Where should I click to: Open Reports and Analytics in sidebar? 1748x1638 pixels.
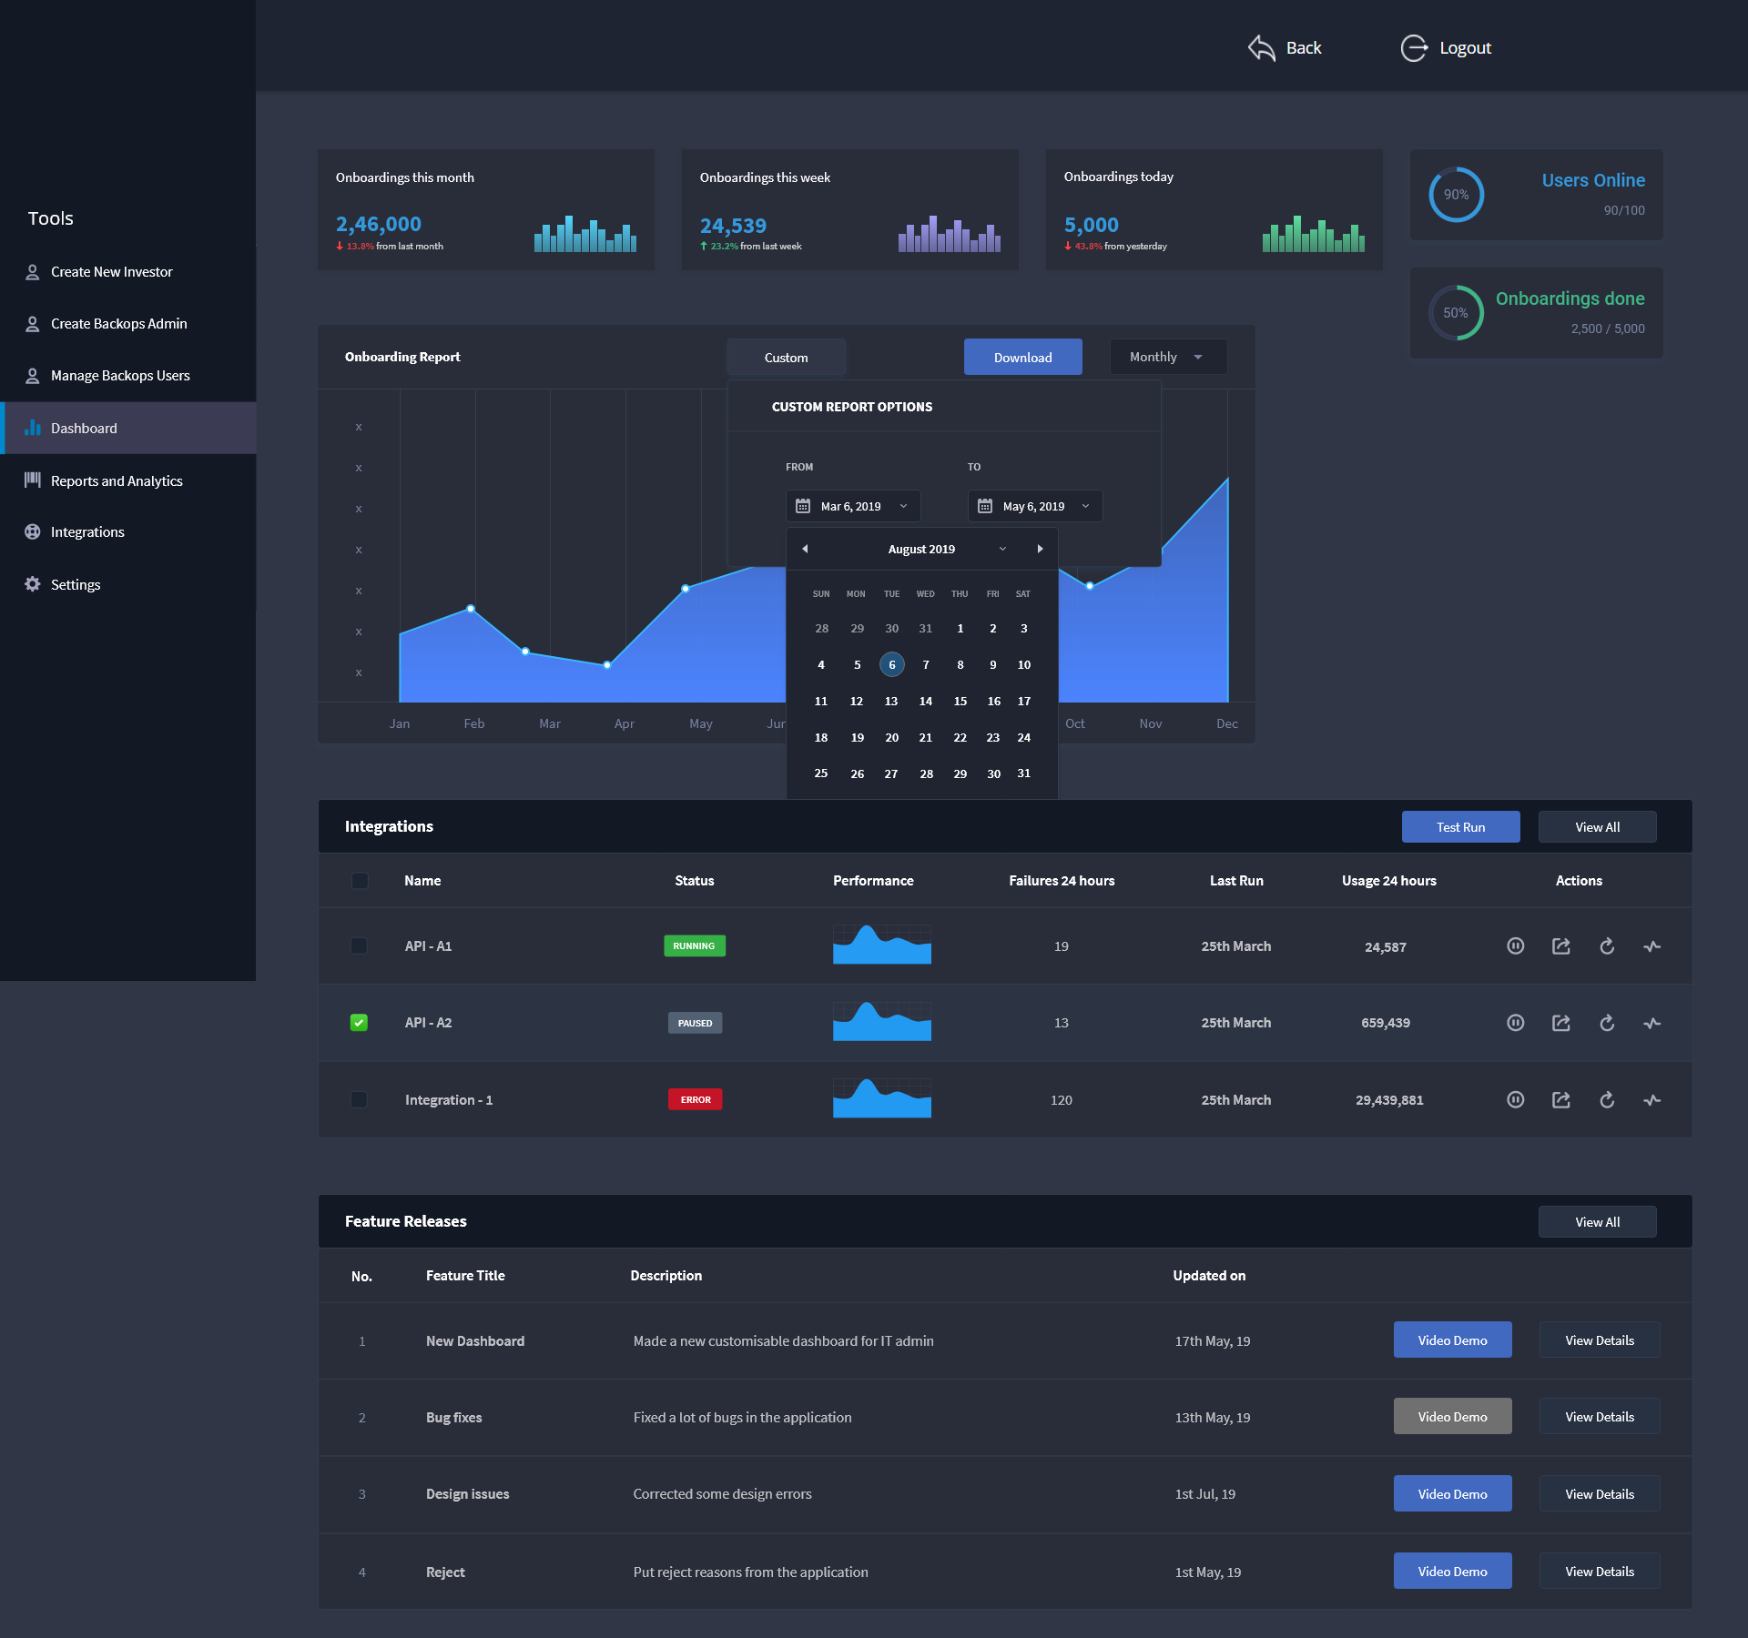point(117,480)
